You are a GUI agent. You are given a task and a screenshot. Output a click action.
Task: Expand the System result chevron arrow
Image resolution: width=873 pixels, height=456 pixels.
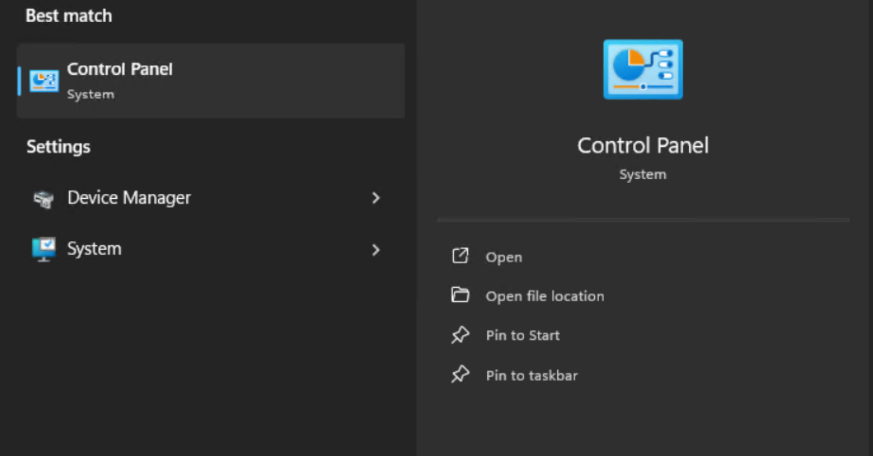pos(376,250)
